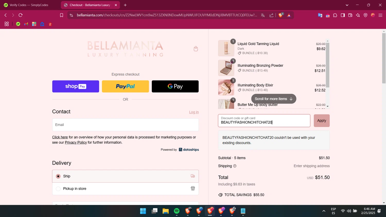Click the shipping info question mark icon
This screenshot has width=386, height=217.
(x=235, y=166)
